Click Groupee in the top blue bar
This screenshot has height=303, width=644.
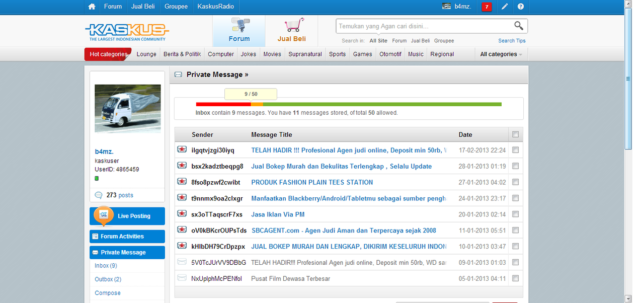177,7
